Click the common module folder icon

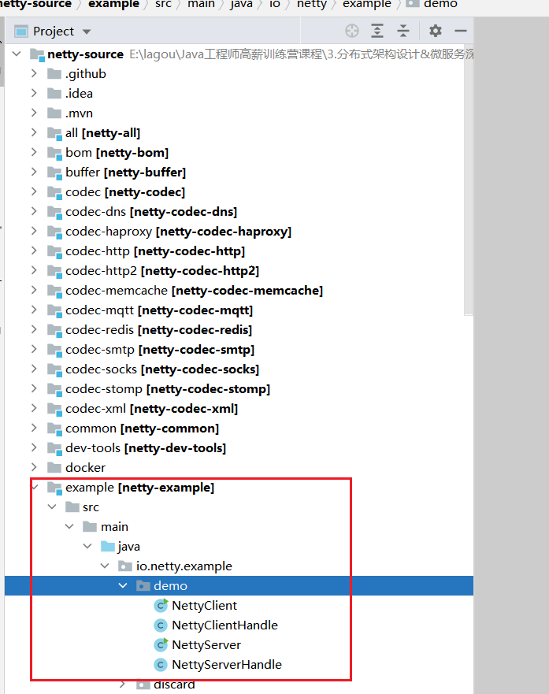[x=54, y=429]
